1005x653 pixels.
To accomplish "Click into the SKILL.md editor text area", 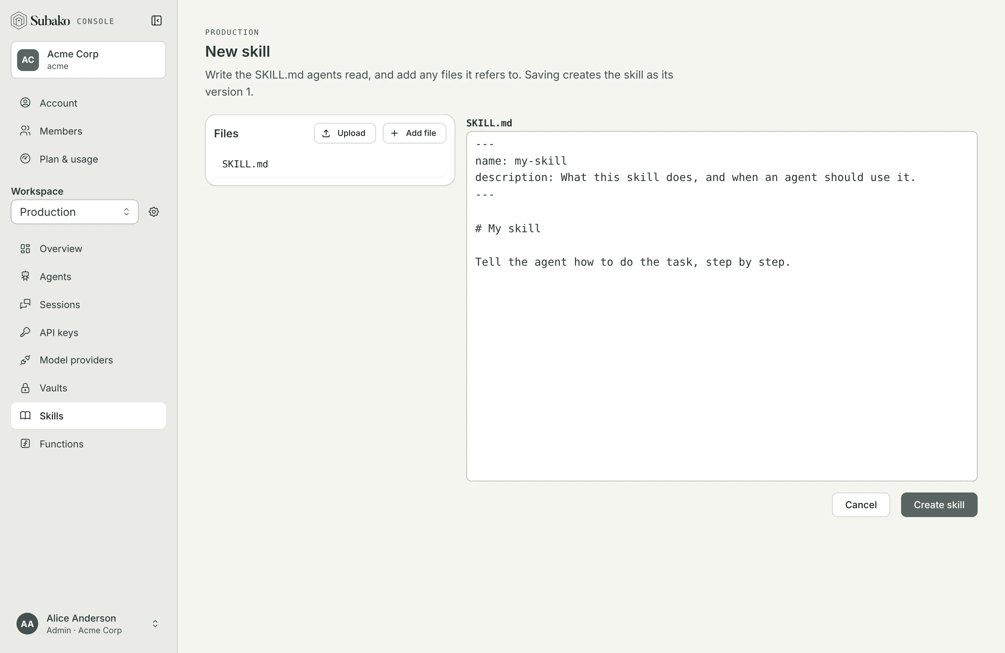I will pos(722,306).
